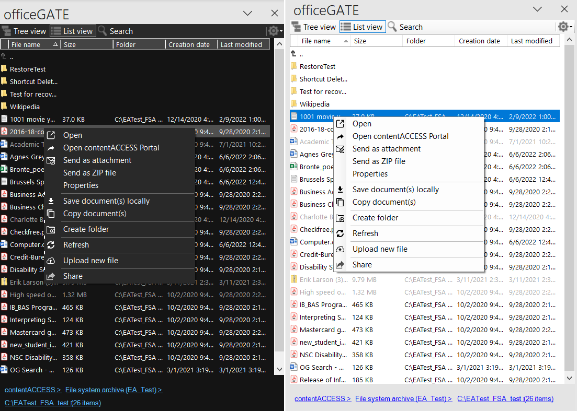Open settings gear dropdown in light panel
The height and width of the screenshot is (411, 577).
[x=564, y=27]
